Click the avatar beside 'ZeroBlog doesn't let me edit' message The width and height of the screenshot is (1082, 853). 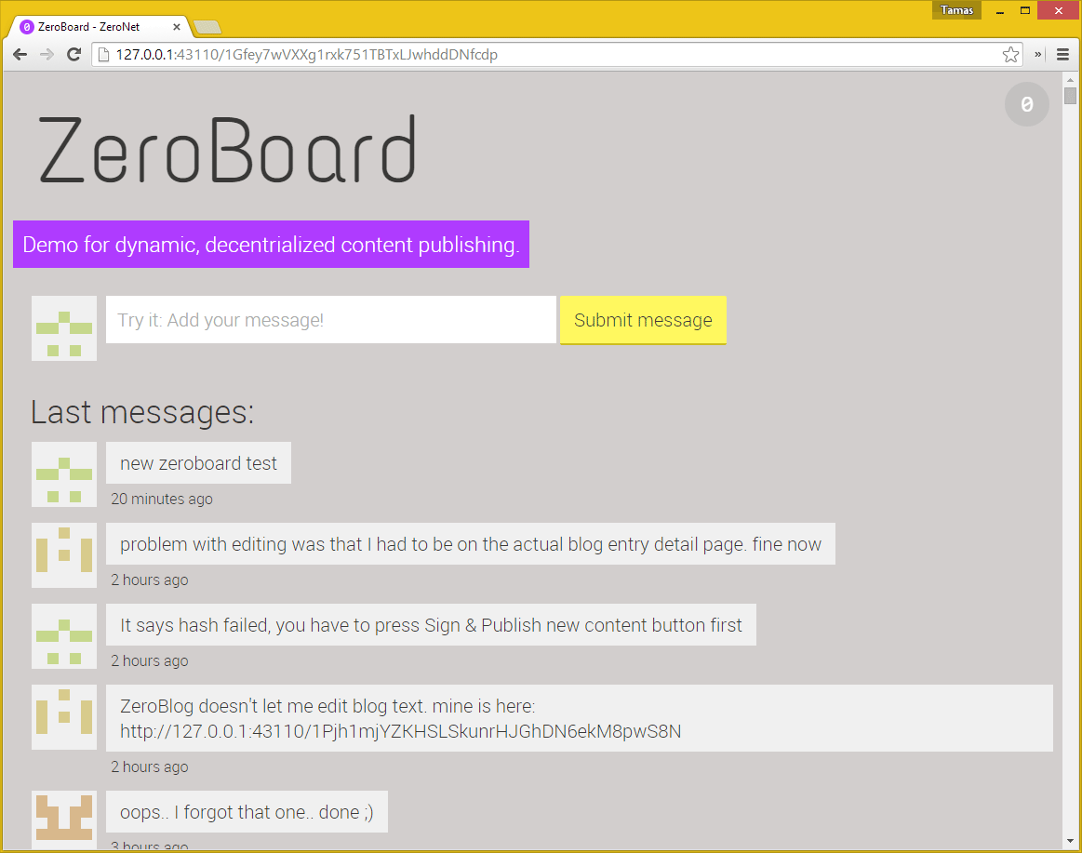click(x=64, y=717)
